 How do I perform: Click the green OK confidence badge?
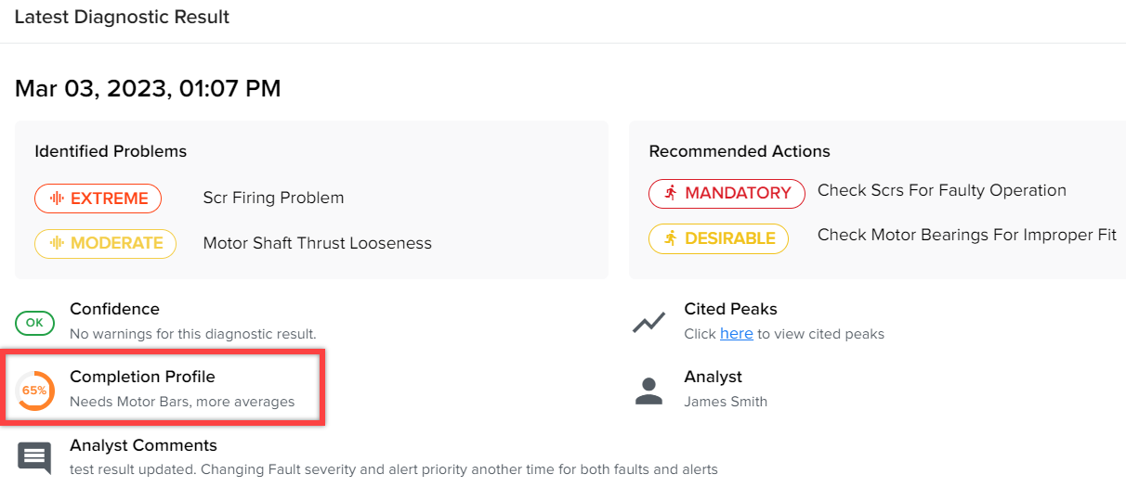click(x=34, y=323)
